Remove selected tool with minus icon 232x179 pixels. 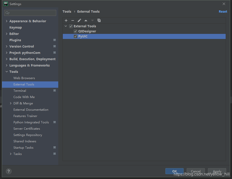point(73,20)
